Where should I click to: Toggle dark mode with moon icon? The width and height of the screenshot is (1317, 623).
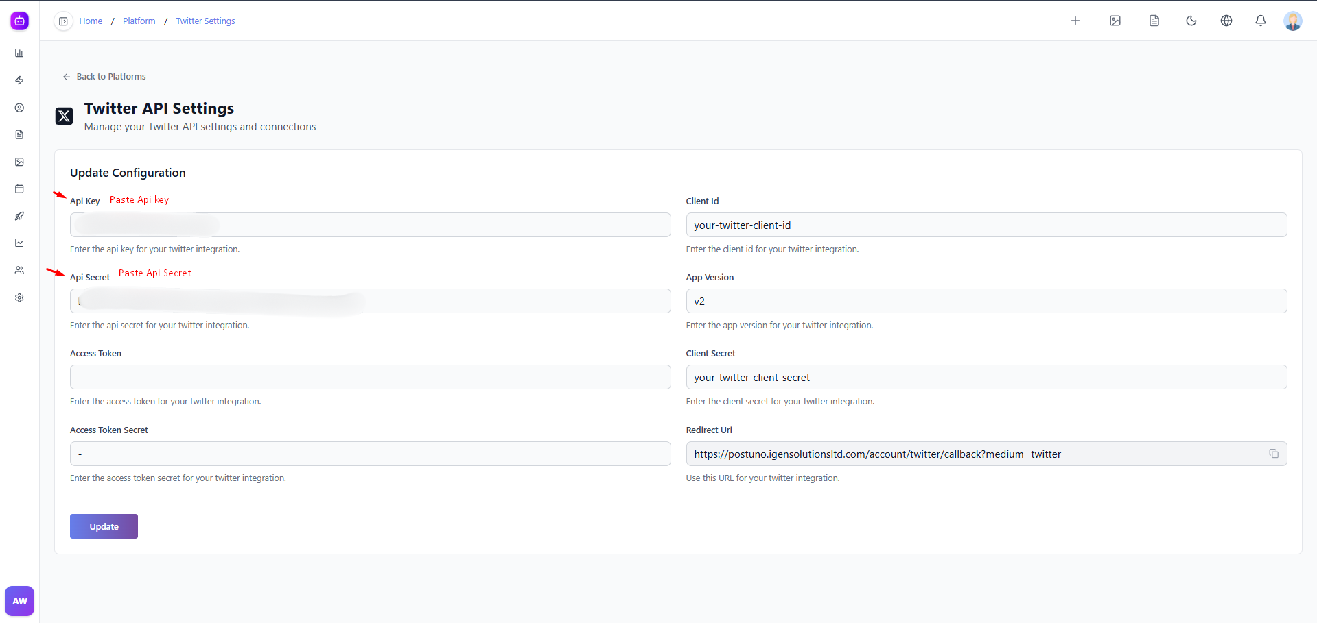tap(1191, 21)
